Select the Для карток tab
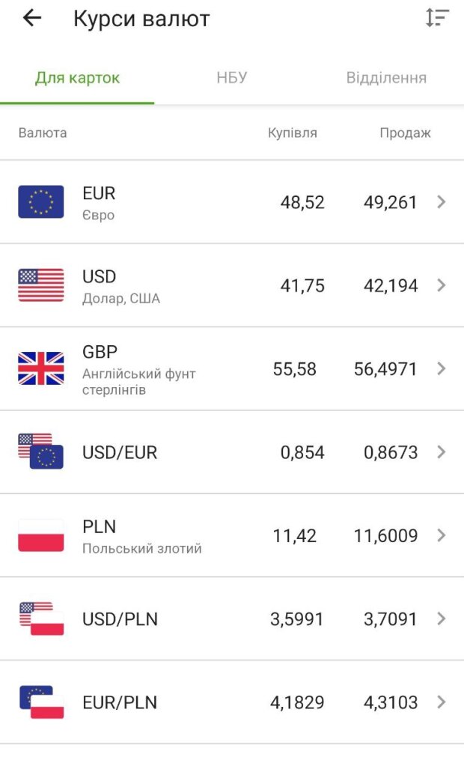The image size is (464, 778). (77, 78)
